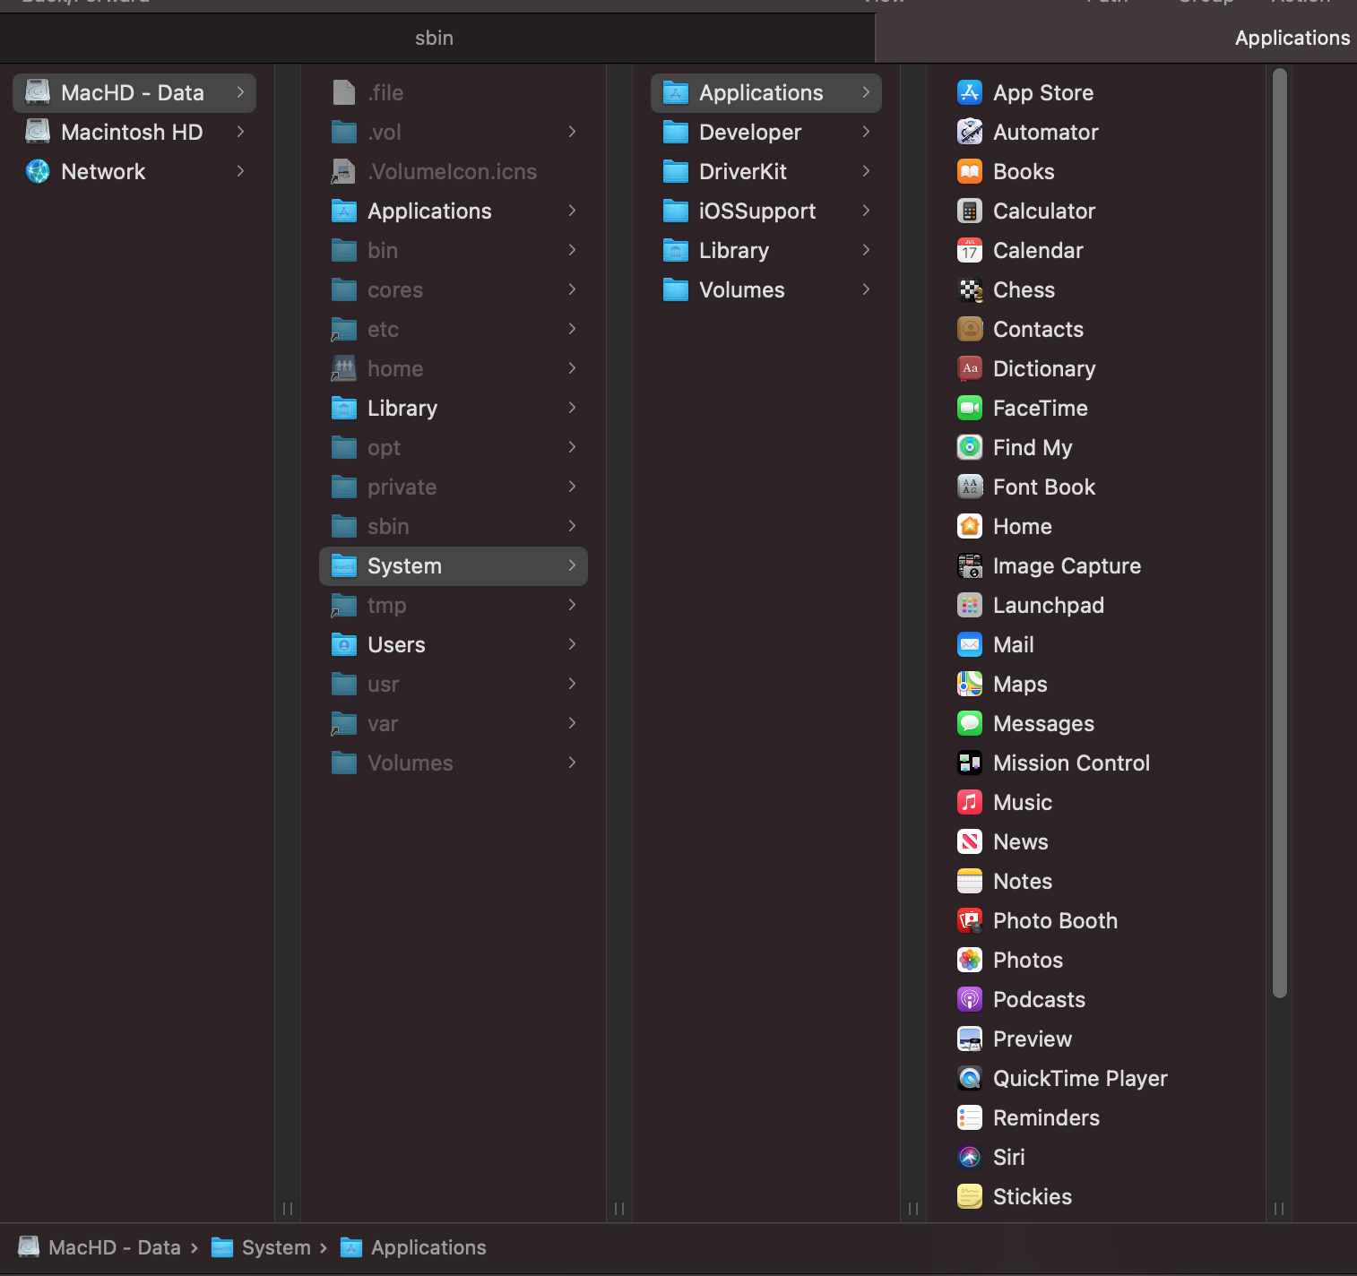The height and width of the screenshot is (1276, 1357).
Task: Click the Stickies app icon
Action: click(x=970, y=1196)
